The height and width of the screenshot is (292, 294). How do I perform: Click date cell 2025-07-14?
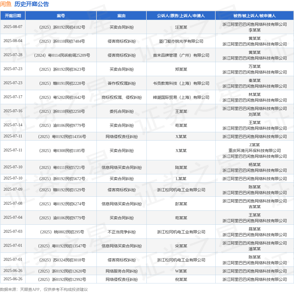(x=13, y=125)
